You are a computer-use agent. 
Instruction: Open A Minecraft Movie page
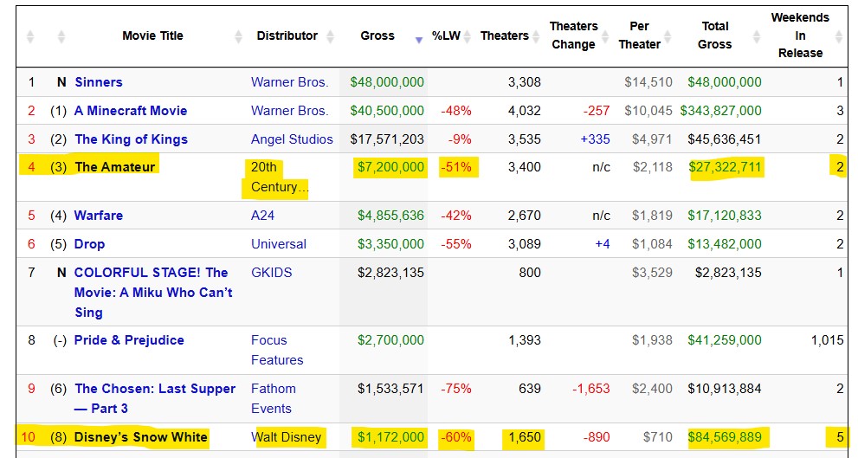pos(130,111)
